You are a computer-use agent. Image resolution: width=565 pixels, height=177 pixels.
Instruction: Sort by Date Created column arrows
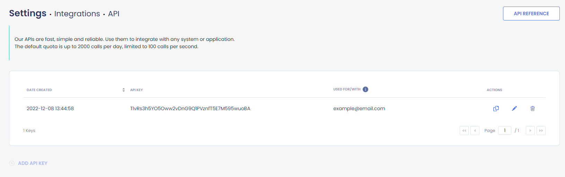tap(124, 90)
